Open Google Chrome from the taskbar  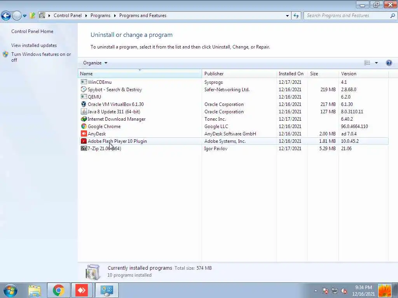pos(59,290)
